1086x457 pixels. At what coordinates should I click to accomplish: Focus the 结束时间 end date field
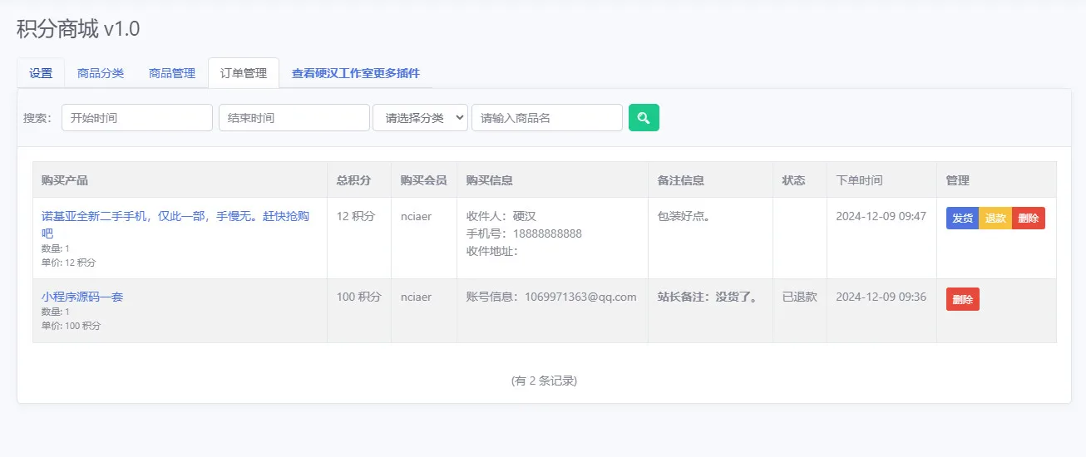294,117
